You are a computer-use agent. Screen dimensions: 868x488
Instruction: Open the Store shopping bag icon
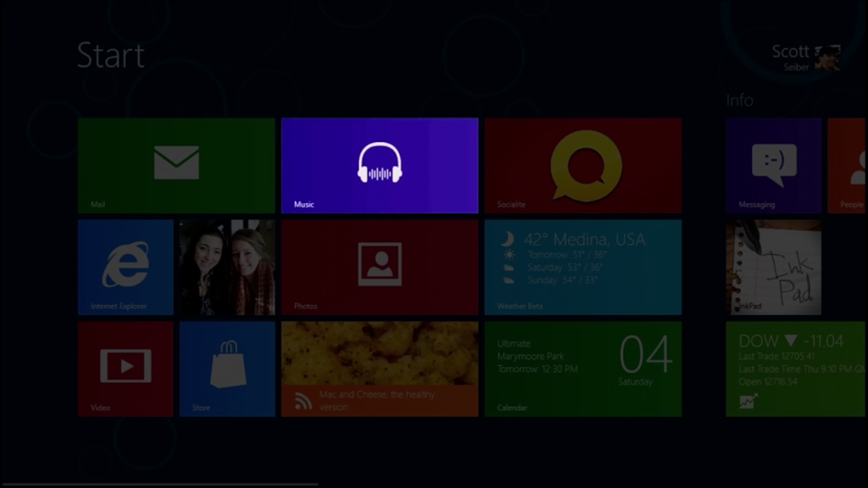click(228, 364)
